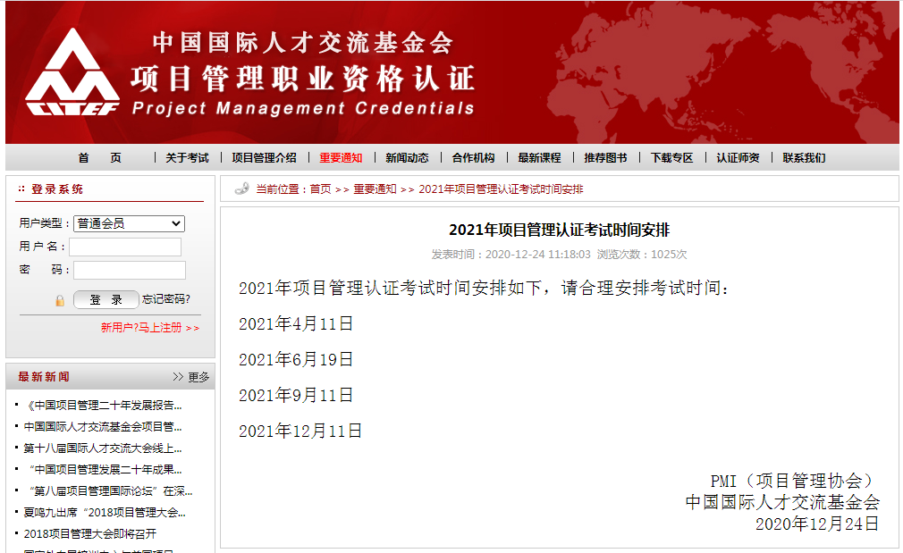Open news 《中国项目管理二十年发展报告...
Image resolution: width=903 pixels, height=553 pixels.
(x=103, y=406)
